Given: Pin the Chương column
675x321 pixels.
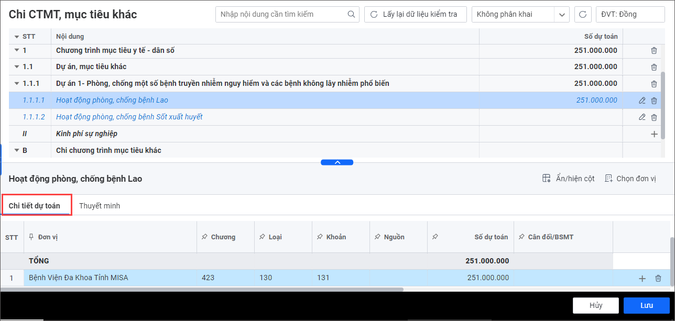Looking at the screenshot, I should (x=204, y=237).
